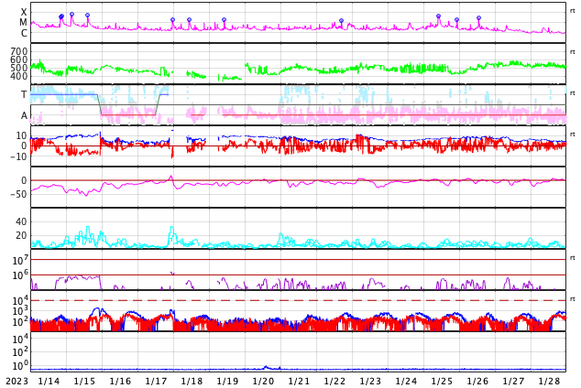Click the '1/19' date label
Image resolution: width=581 pixels, height=388 pixels.
coord(227,381)
